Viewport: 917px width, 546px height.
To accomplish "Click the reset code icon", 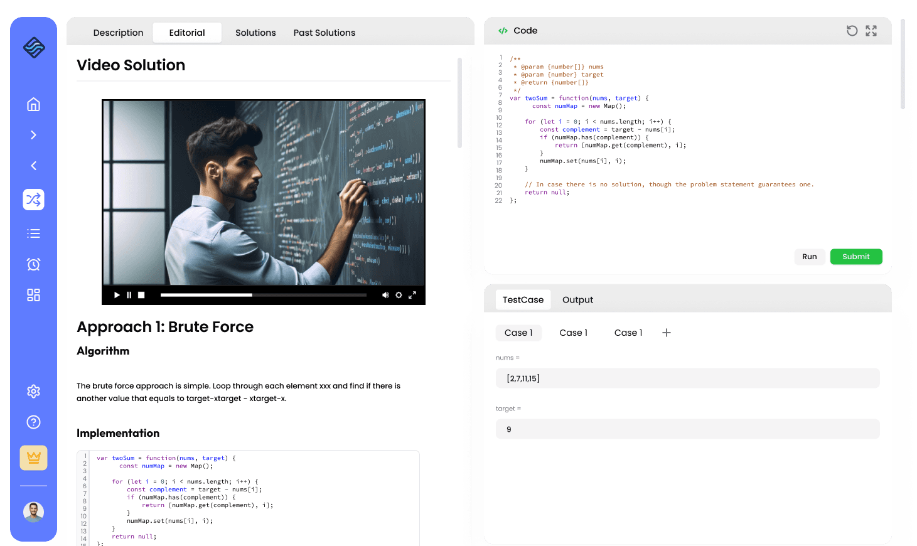I will click(x=852, y=30).
